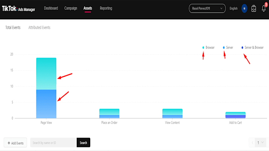269x151 pixels.
Task: Switch to the Total Events tab
Action: 13,28
